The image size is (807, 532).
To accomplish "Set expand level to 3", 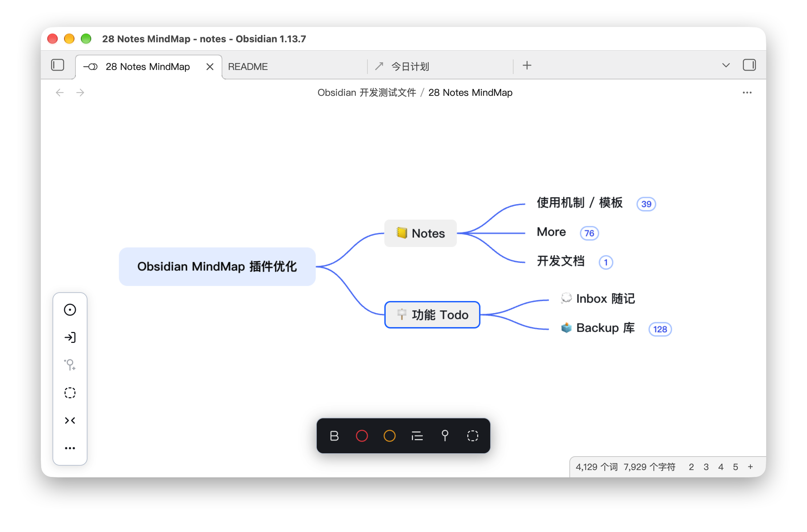I will coord(706,467).
